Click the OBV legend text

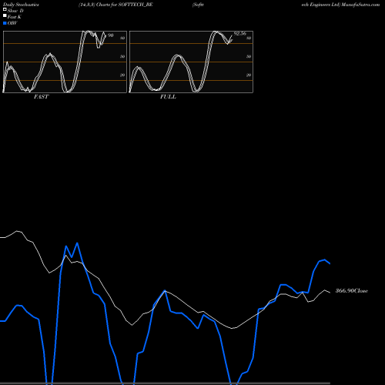(12, 23)
